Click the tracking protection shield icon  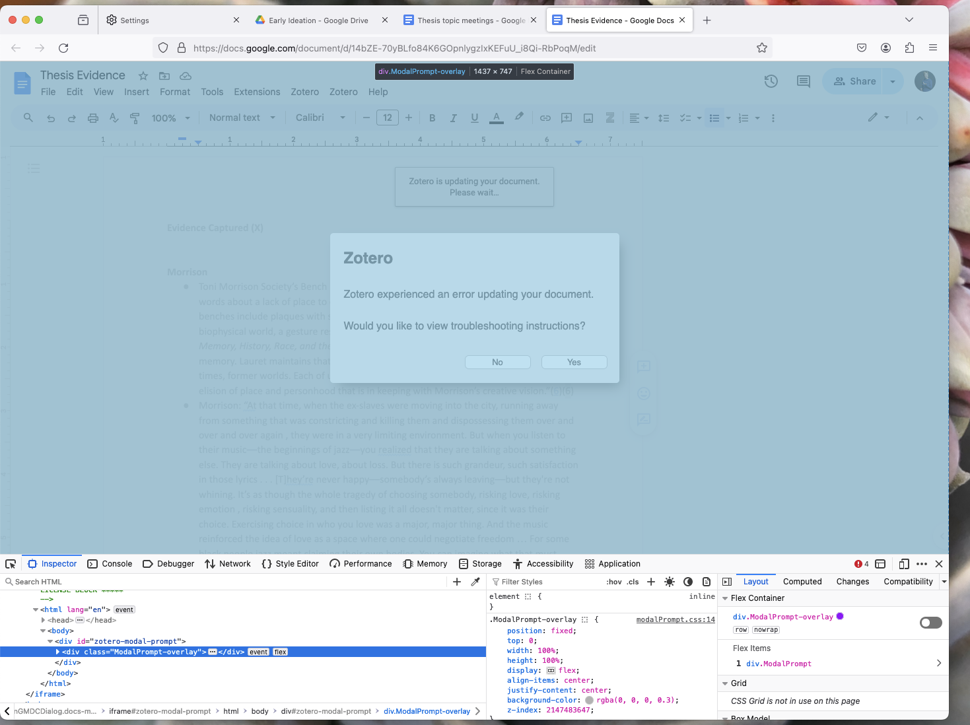click(x=163, y=48)
